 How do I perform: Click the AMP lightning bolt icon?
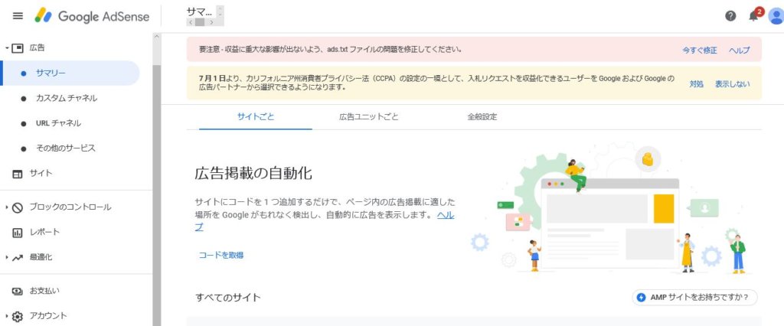click(x=641, y=298)
